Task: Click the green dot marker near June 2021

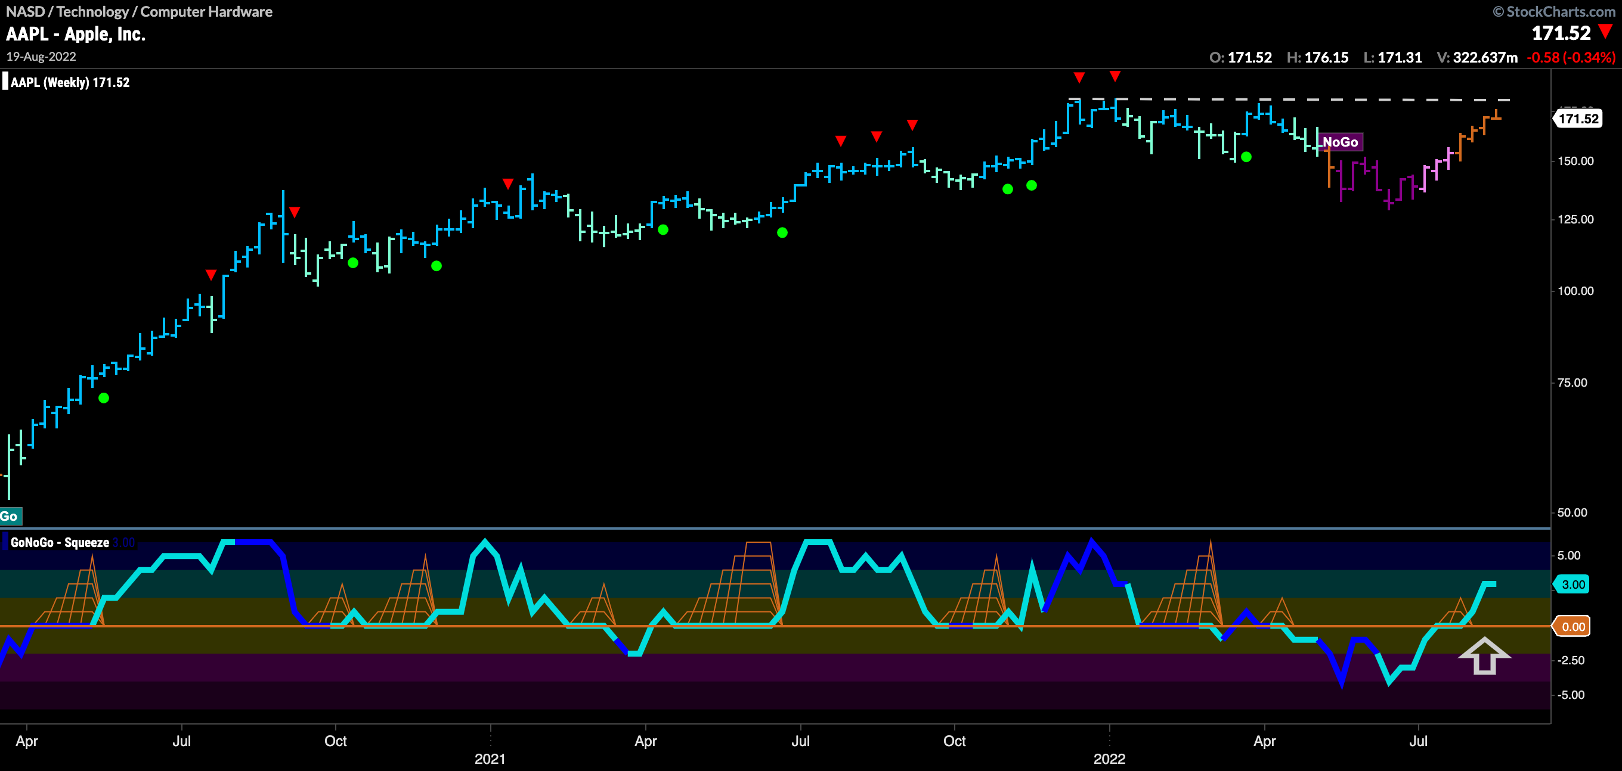Action: pyautogui.click(x=782, y=233)
